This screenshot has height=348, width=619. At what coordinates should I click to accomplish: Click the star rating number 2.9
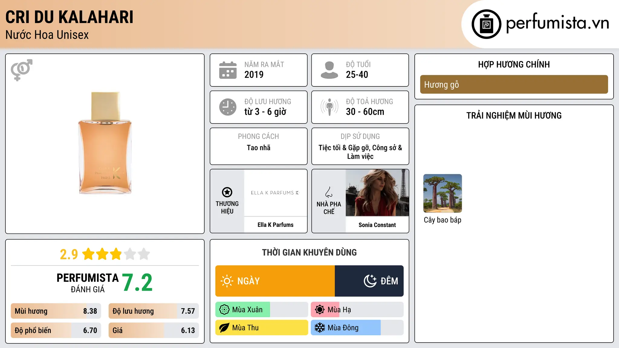click(69, 254)
